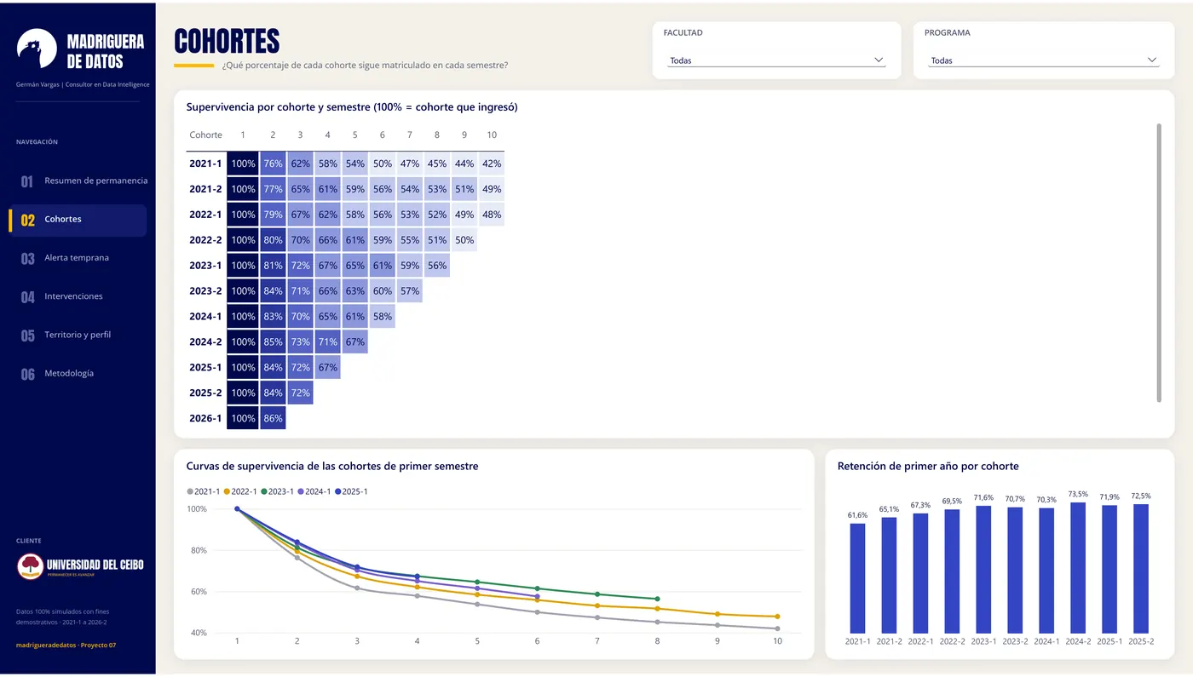Click the 2022-1 yellow legend marker
The width and height of the screenshot is (1193, 677).
228,491
